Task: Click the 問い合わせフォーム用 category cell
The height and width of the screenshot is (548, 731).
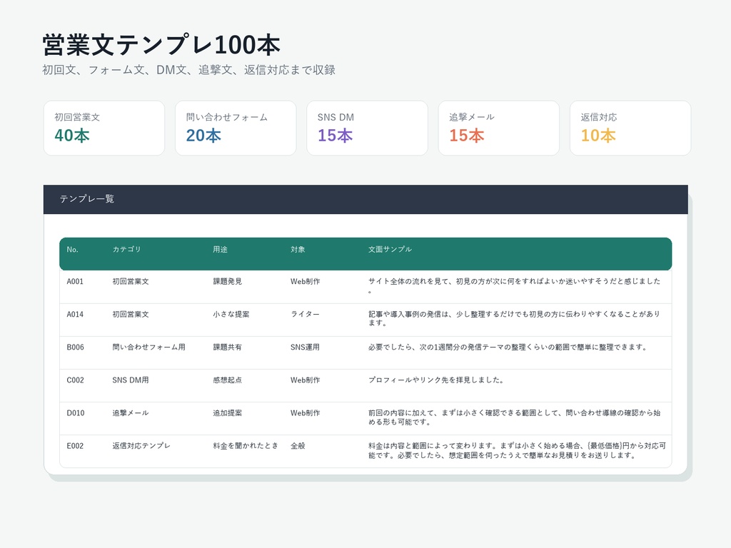Action: click(148, 347)
